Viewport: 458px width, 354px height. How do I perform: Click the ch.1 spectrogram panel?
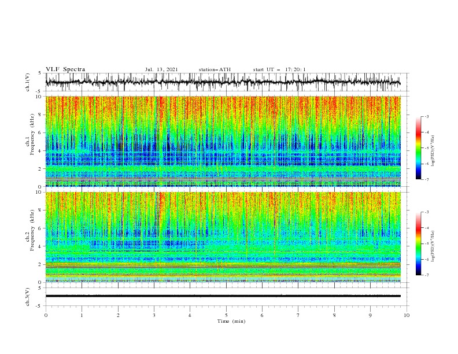[x=223, y=141]
